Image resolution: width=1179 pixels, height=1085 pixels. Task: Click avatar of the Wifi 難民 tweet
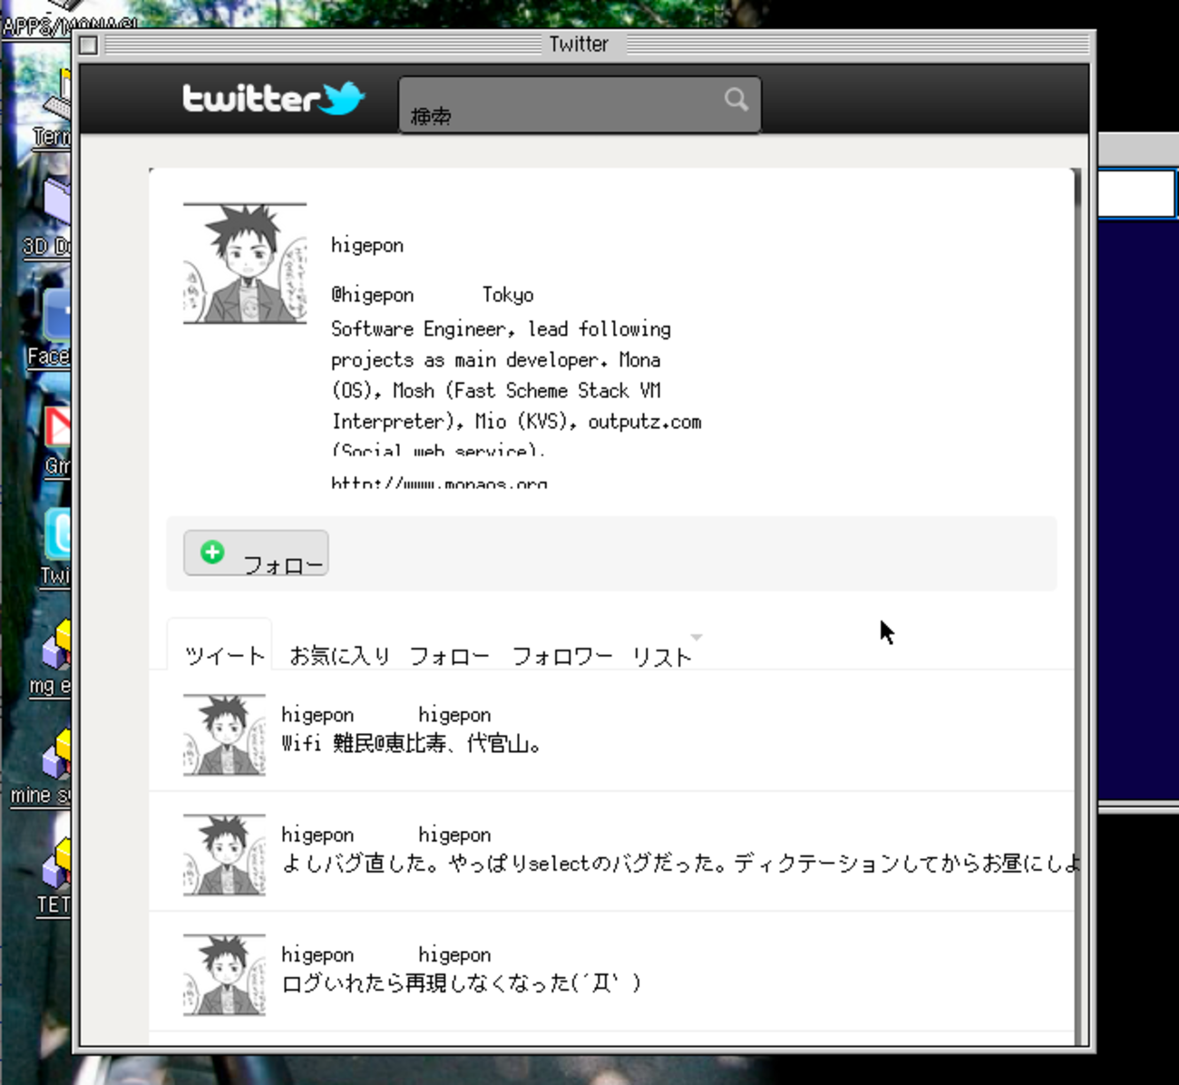point(224,735)
